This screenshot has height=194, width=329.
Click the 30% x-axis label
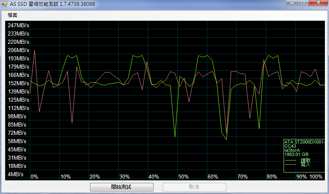pos(124,177)
